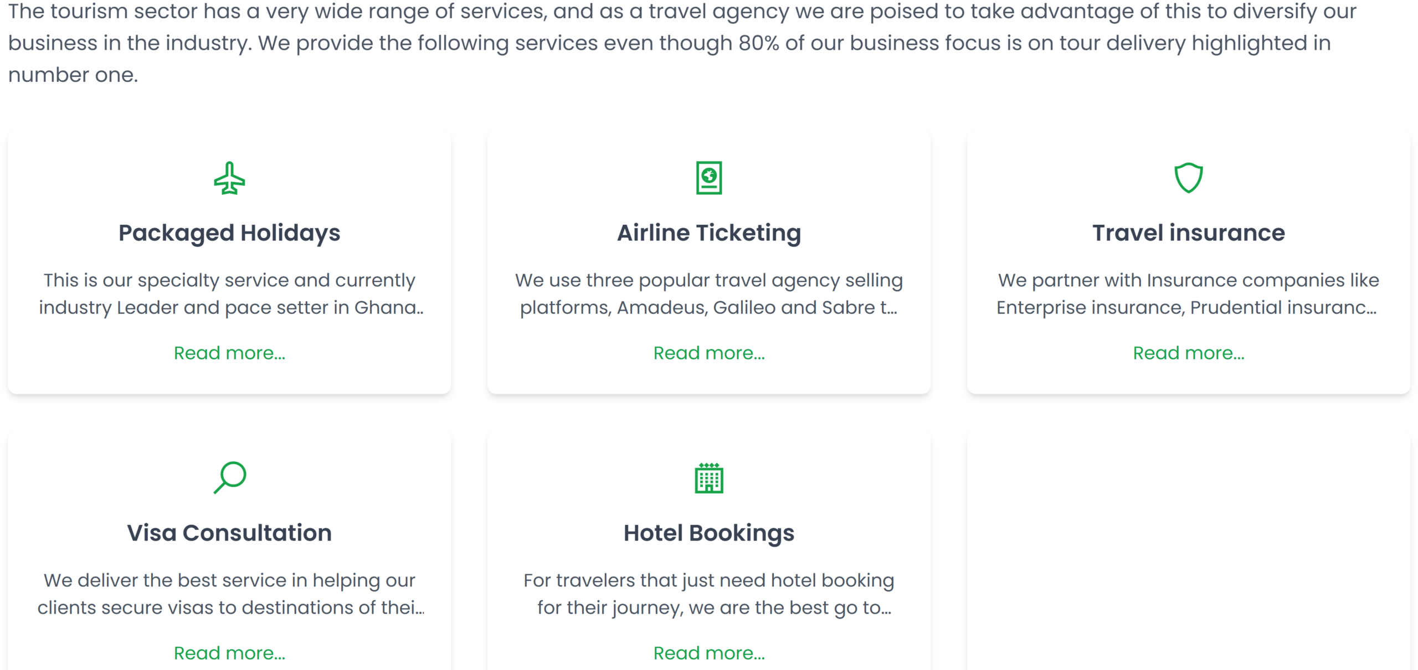Click the Airline Ticketing description about Amadeus
1418x670 pixels.
pos(709,294)
